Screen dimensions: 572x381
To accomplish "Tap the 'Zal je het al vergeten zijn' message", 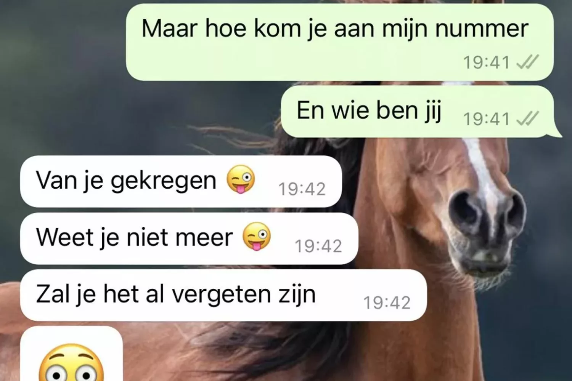I will 223,295.
